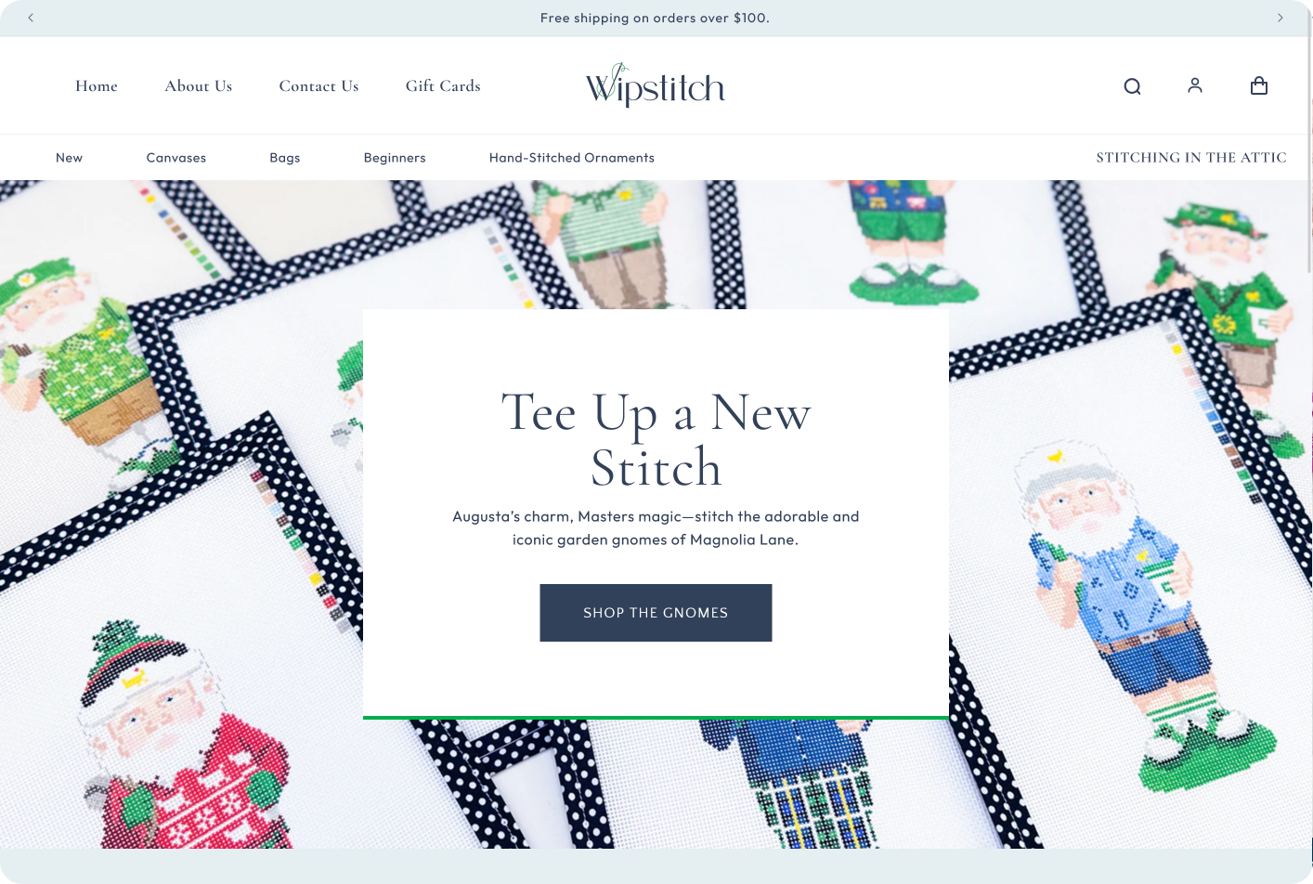The image size is (1313, 884).
Task: Open the Beginners category
Action: (395, 158)
